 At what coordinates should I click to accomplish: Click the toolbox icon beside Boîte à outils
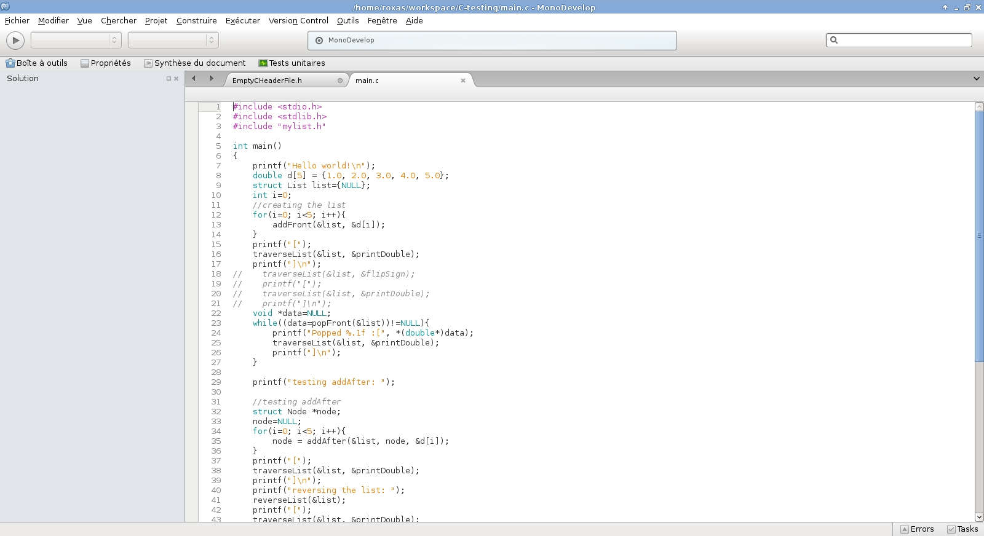10,63
